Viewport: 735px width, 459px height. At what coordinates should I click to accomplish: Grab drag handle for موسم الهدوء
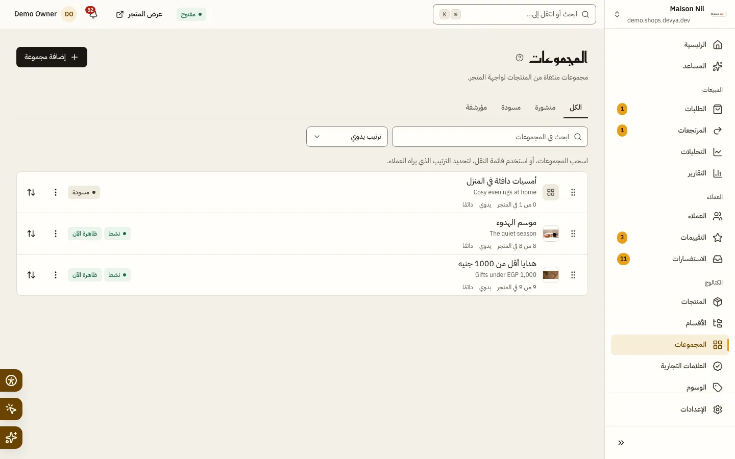coord(573,234)
